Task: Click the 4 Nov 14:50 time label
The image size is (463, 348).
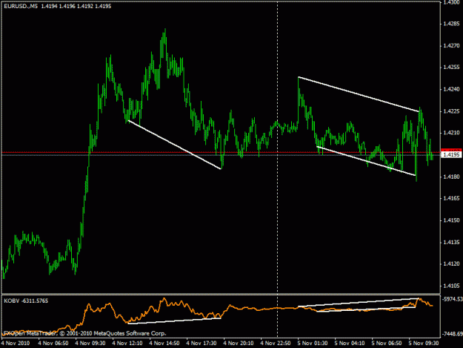Action: coord(164,343)
